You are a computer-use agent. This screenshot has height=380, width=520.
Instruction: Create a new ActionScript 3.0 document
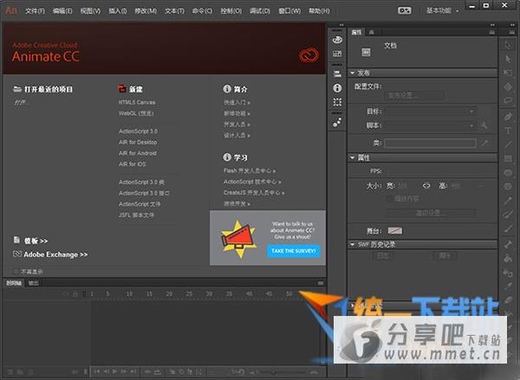(x=138, y=132)
